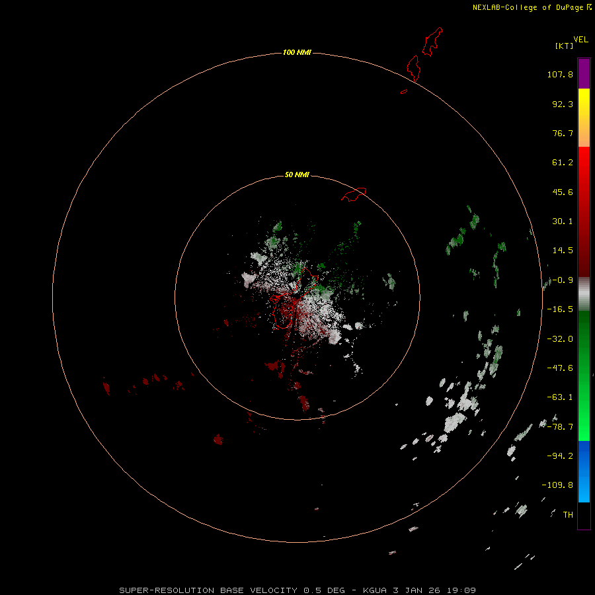
Task: Click the -78.7 legend value
Action: 560,427
